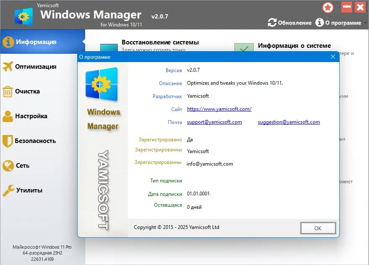Confirm with the OK button
The image size is (369, 265).
coord(318,228)
